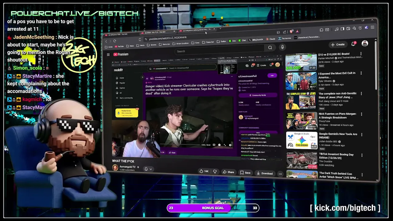Open the browser hamburger menu
The image size is (393, 221).
pyautogui.click(x=372, y=27)
